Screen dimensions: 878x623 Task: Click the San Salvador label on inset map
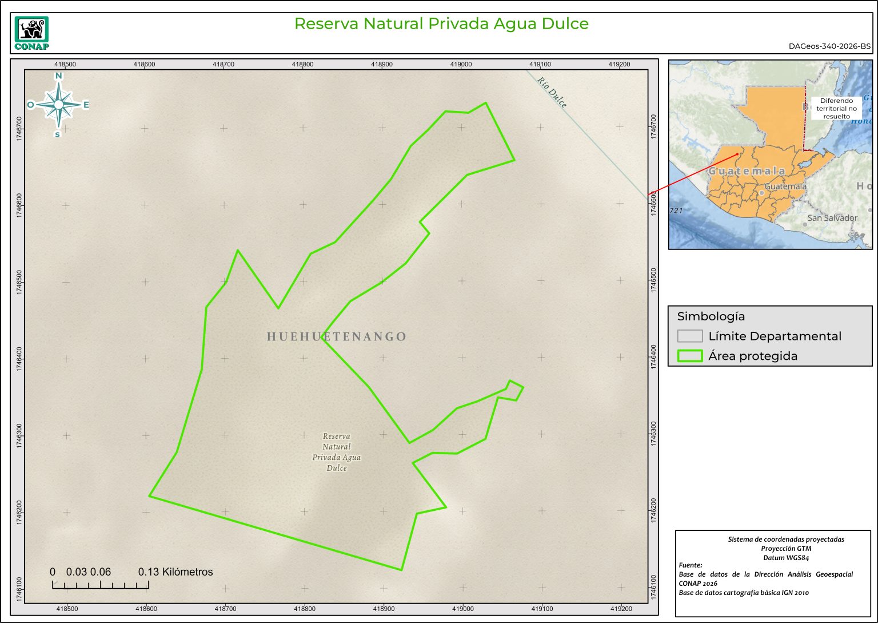[x=832, y=218]
